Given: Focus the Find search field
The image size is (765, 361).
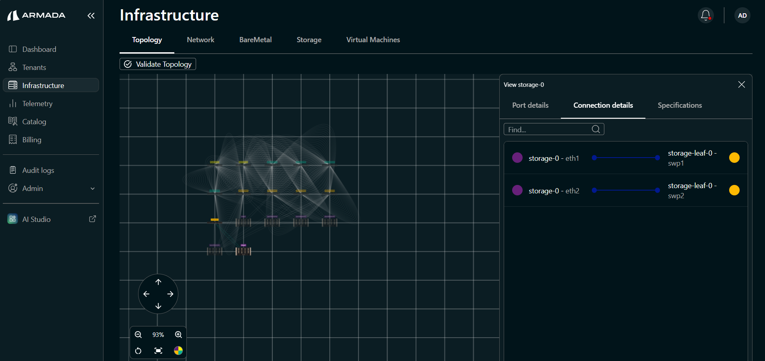Looking at the screenshot, I should (554, 129).
